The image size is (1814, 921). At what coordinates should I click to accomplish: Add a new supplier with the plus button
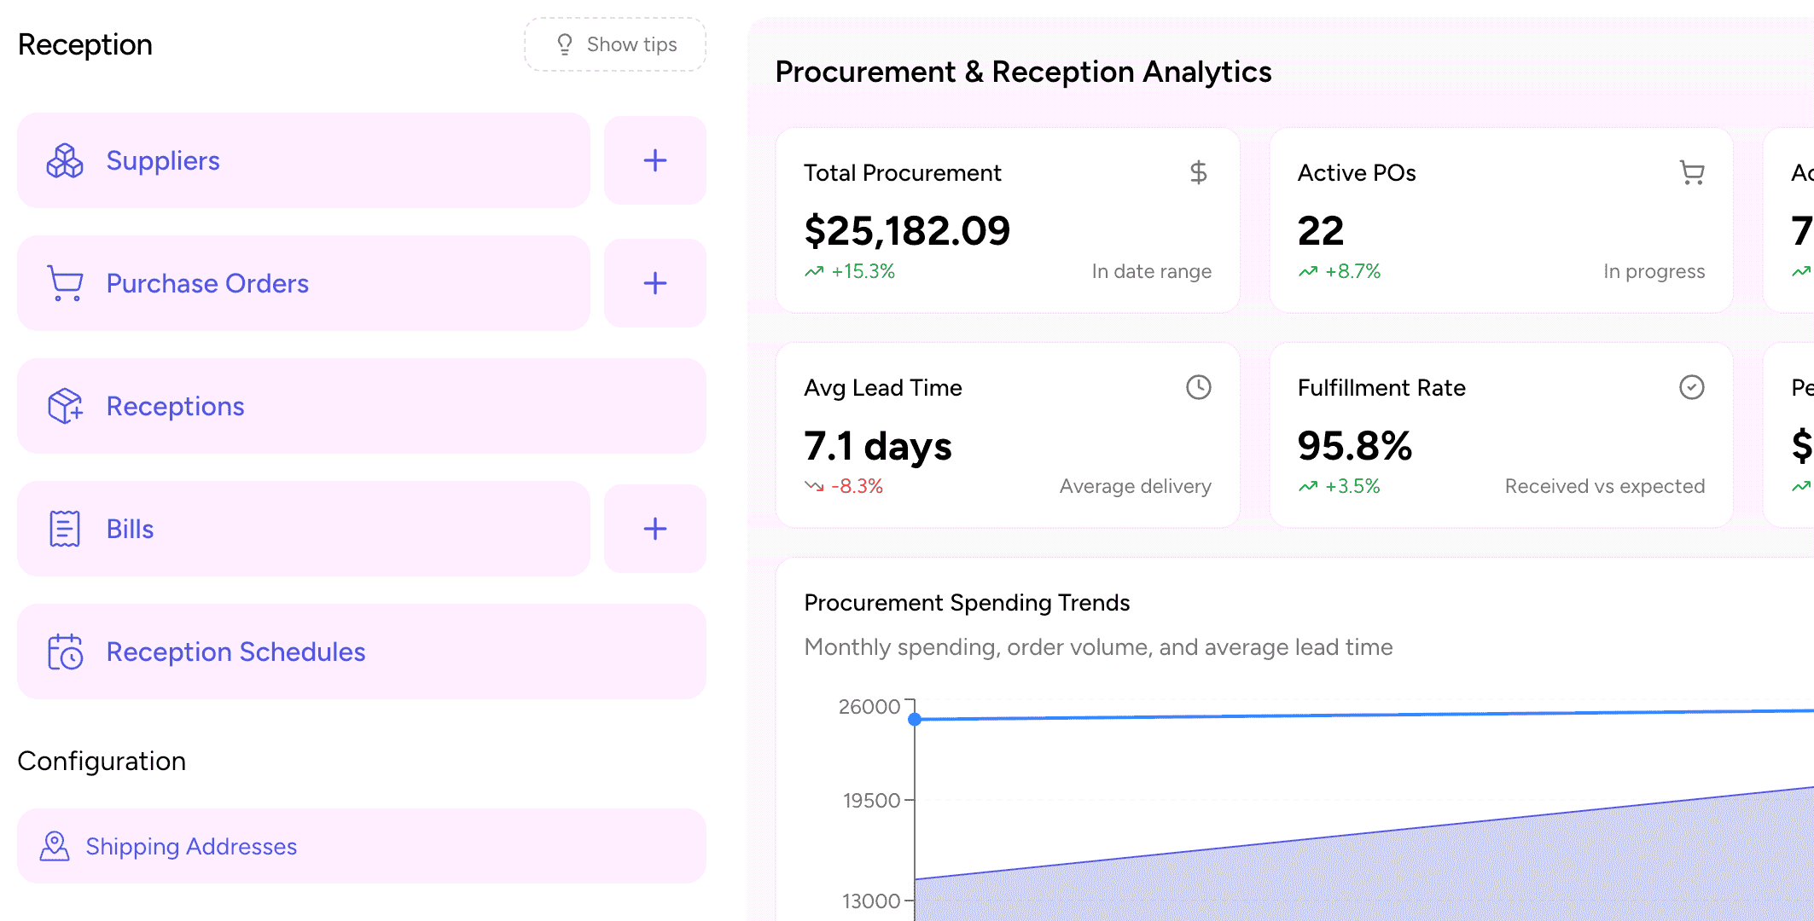coord(655,160)
